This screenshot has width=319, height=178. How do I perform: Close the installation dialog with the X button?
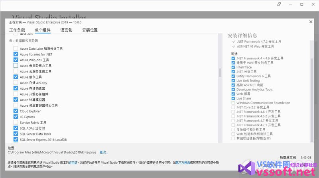click(x=311, y=22)
